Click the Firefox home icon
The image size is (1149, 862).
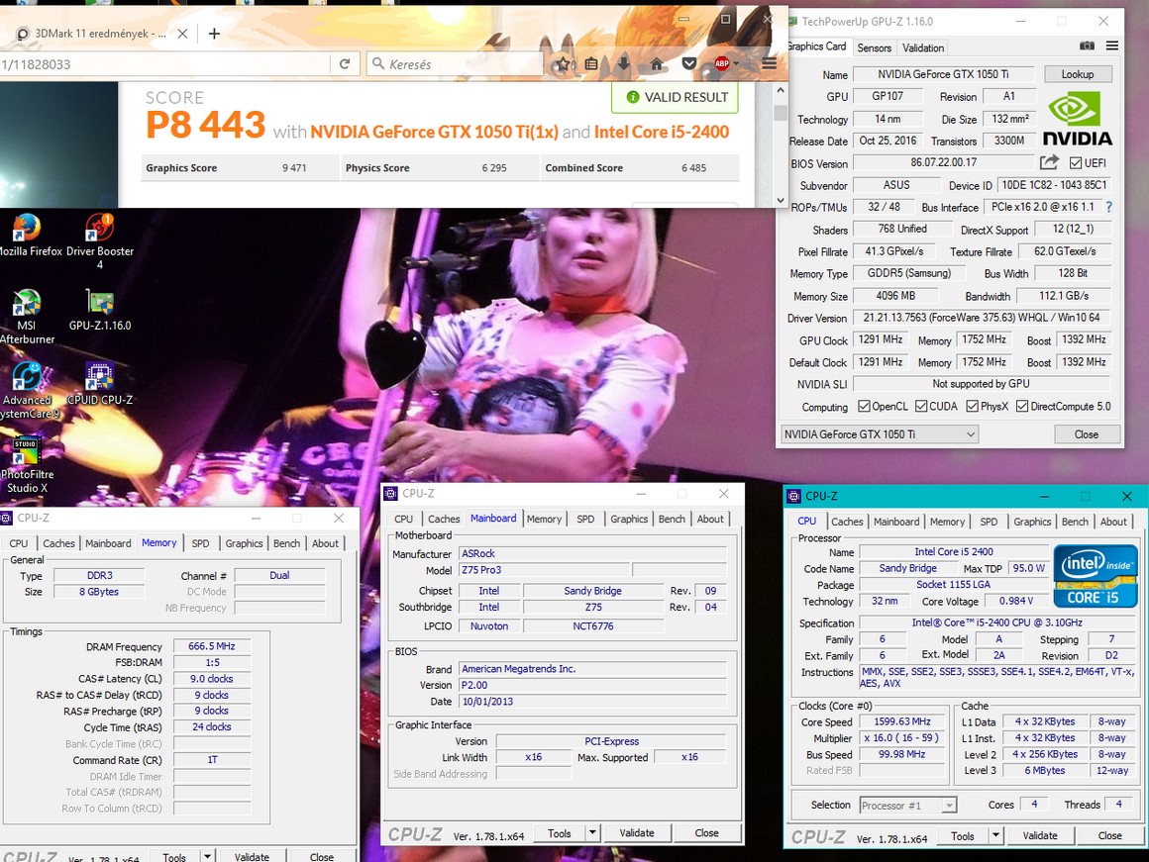coord(657,64)
